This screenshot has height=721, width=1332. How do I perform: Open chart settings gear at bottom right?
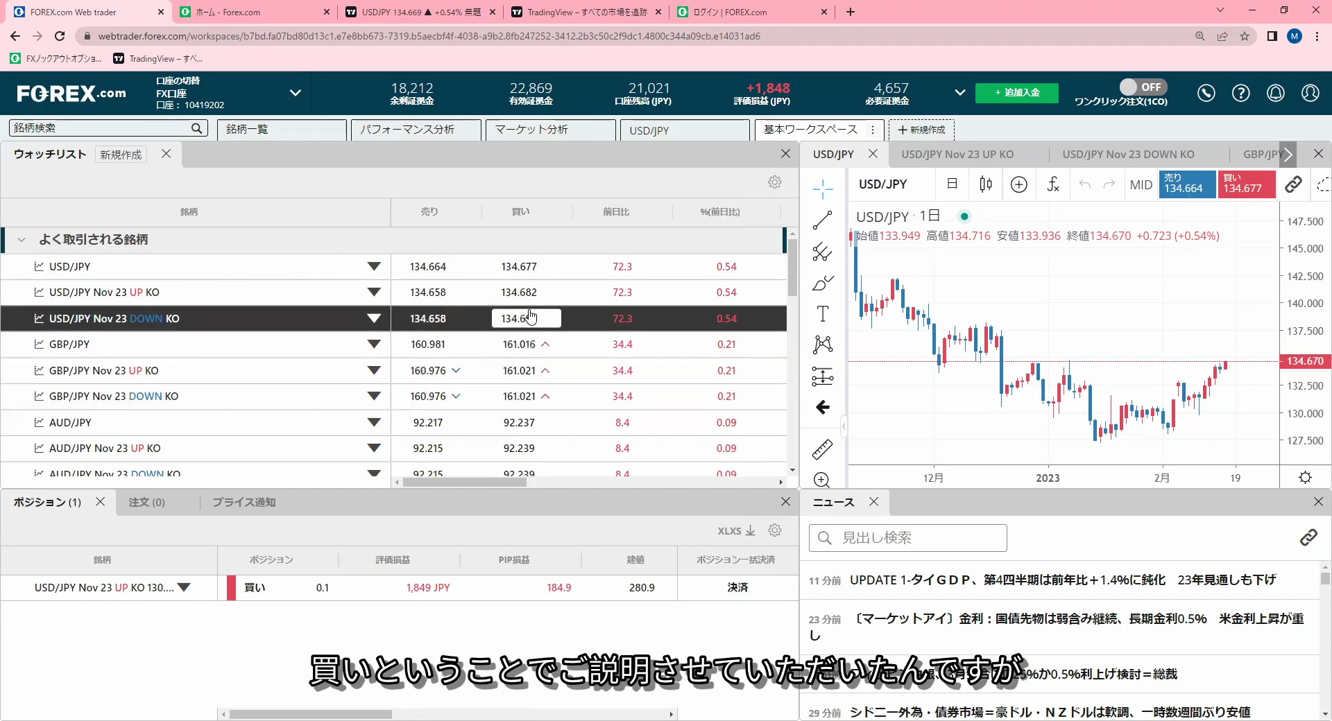1305,478
